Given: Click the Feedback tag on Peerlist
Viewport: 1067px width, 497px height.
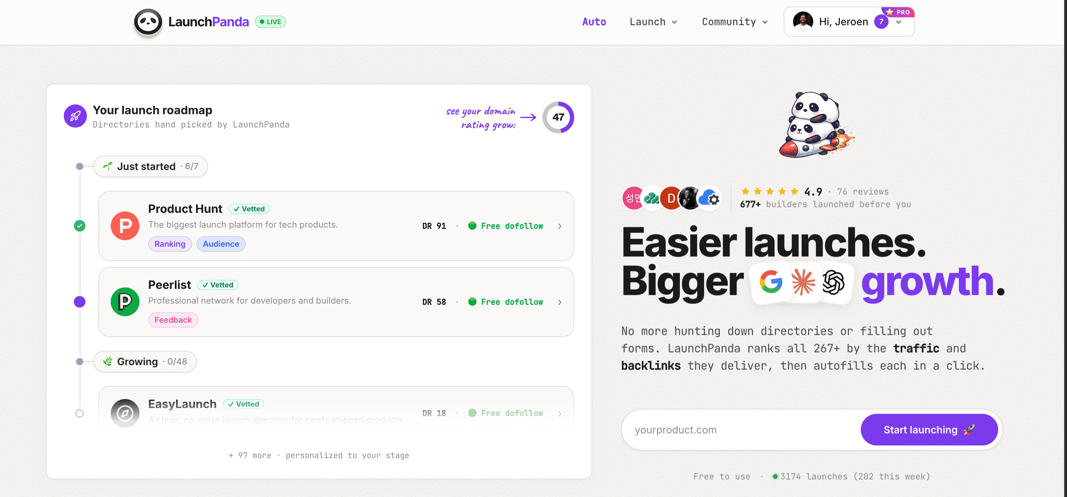Looking at the screenshot, I should point(173,320).
